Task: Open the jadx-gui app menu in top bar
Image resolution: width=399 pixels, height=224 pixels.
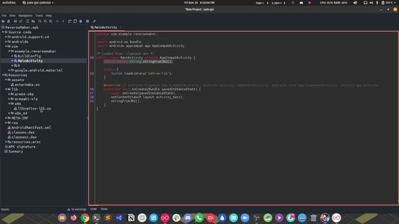Action: [38, 2]
